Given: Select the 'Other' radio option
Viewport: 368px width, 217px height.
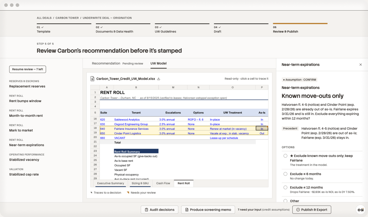Looking at the screenshot, I should [286, 201].
